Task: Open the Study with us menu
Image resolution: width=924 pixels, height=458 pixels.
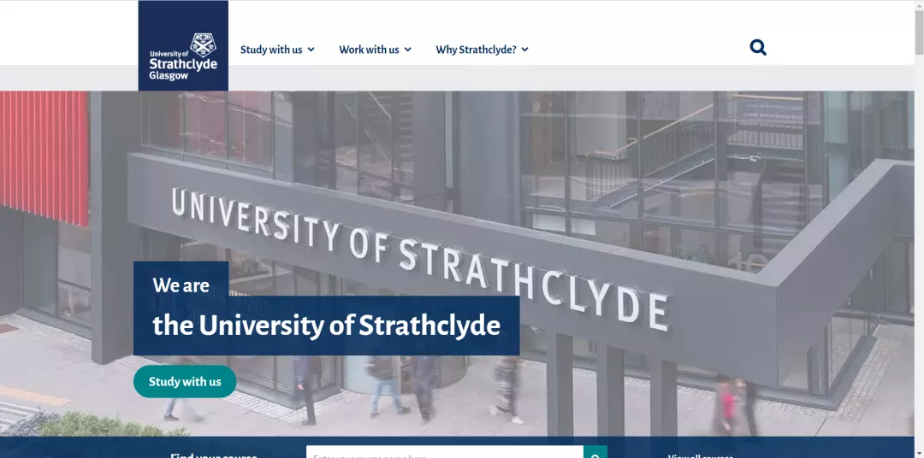Action: click(277, 50)
